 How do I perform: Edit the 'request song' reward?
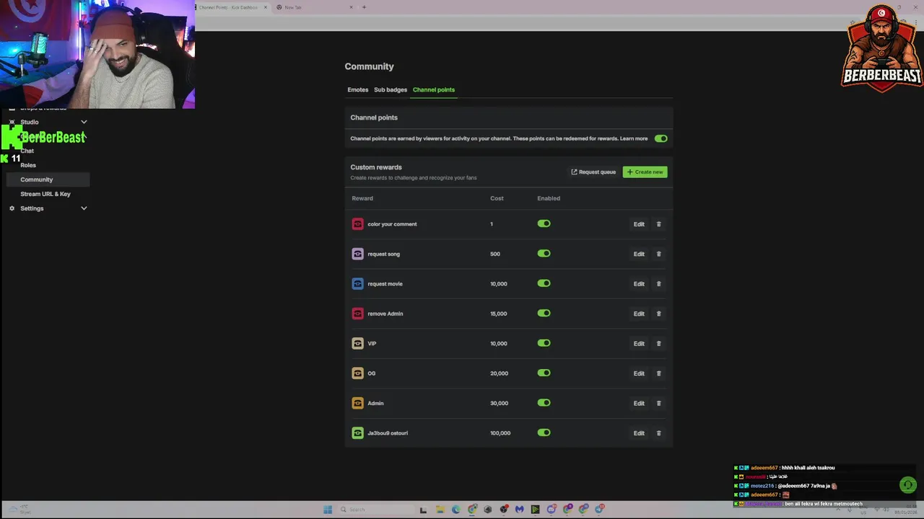pyautogui.click(x=639, y=254)
